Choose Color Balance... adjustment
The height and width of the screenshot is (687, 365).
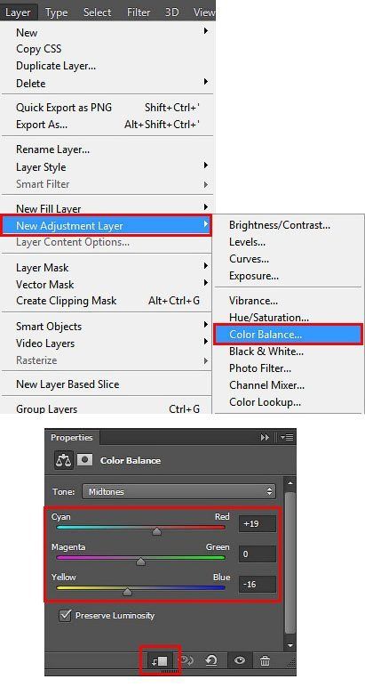(x=289, y=335)
